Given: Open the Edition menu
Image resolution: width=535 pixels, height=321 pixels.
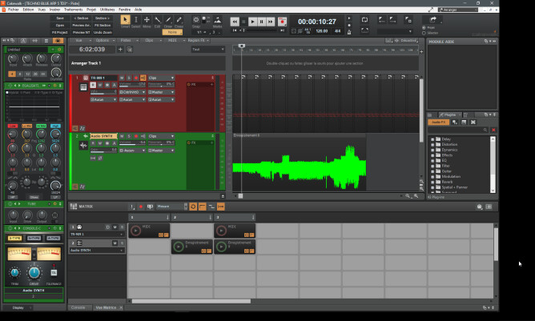Looking at the screenshot, I should 28,10.
